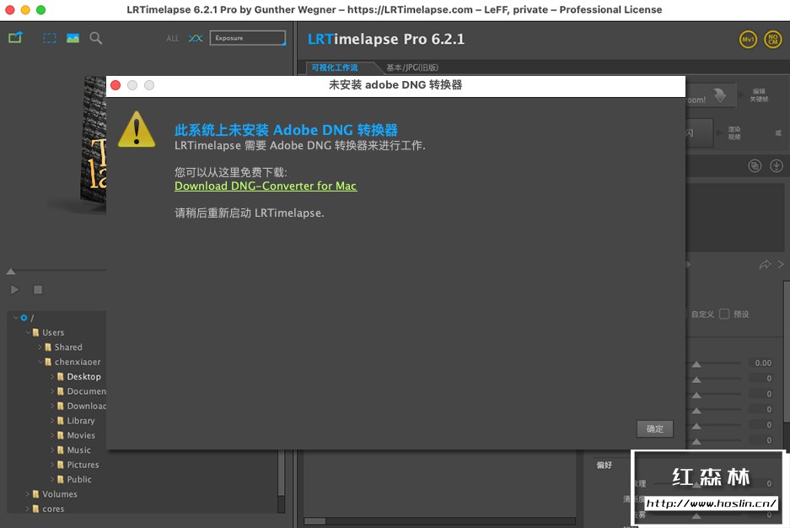Viewport: 790px width, 528px height.
Task: Click the 编辑关键帧 workflow step
Action: tap(759, 95)
